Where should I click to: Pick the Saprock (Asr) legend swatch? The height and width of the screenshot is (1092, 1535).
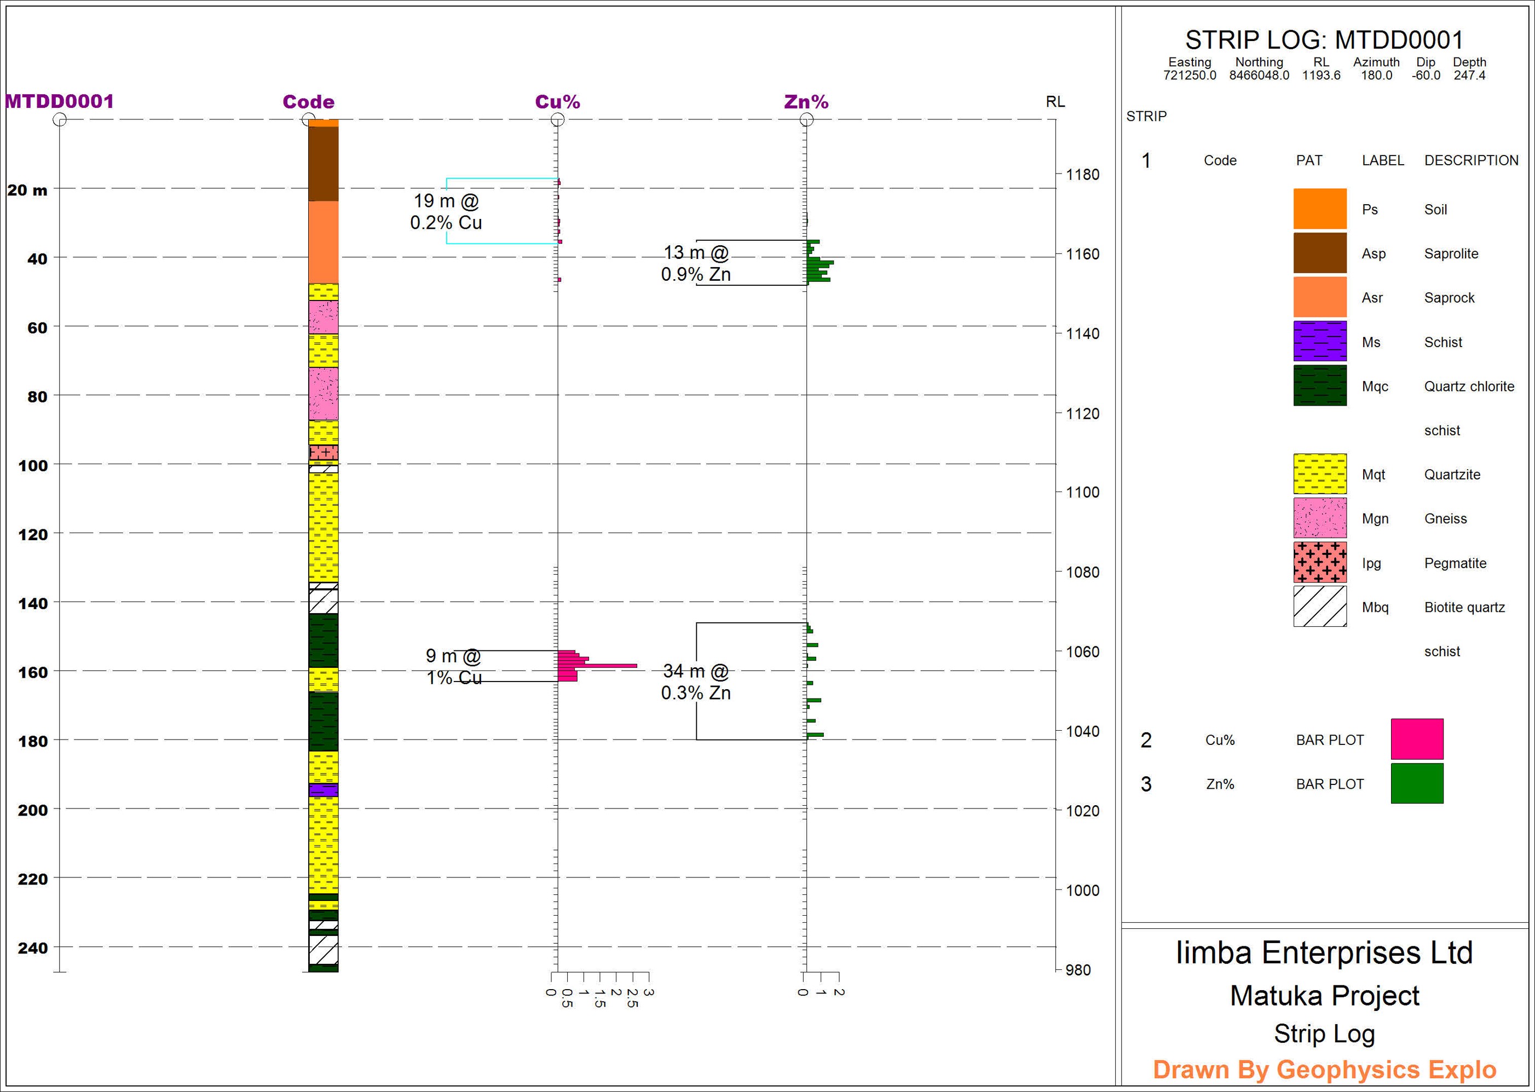coord(1320,297)
